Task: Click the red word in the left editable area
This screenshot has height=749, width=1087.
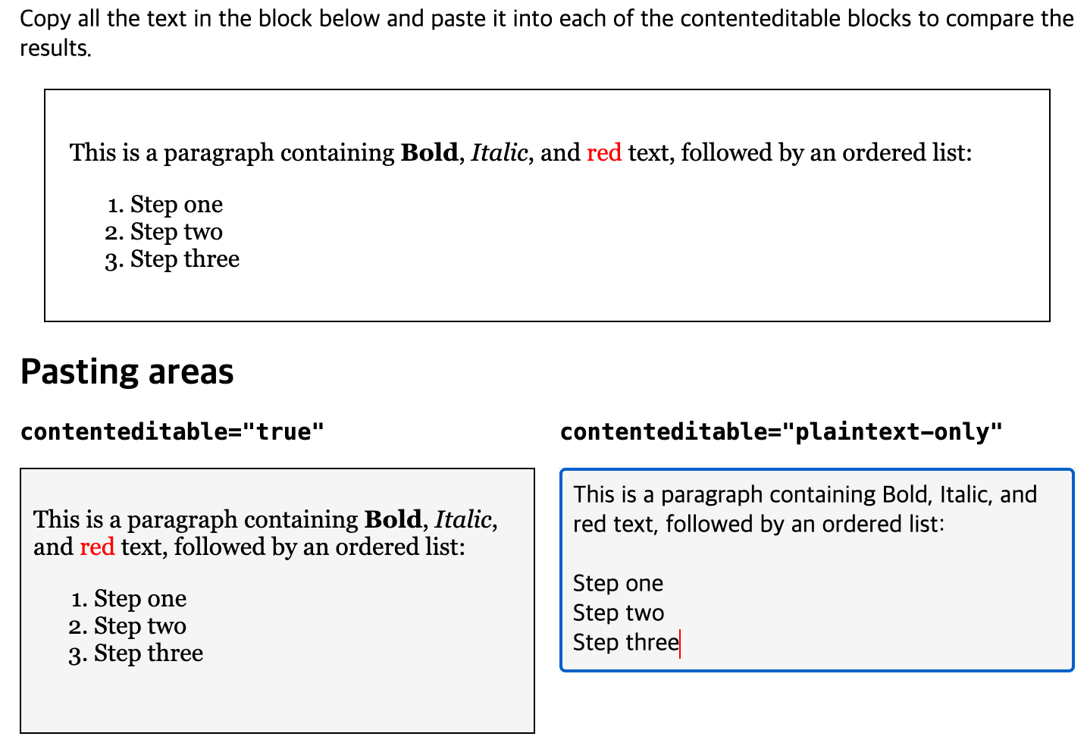Action: (x=97, y=547)
